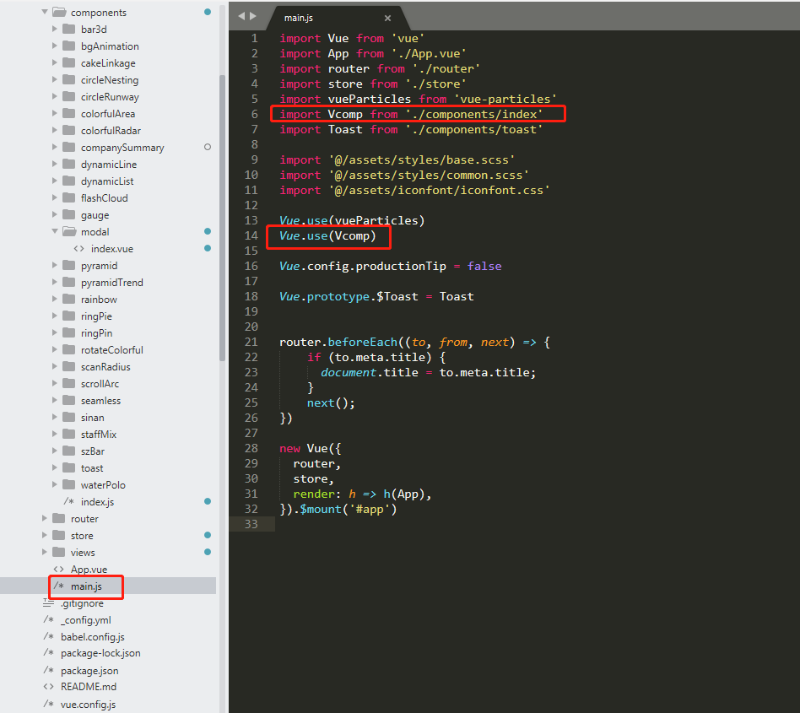The image size is (800, 713).
Task: Go to previous tab with left arrow
Action: (x=241, y=16)
